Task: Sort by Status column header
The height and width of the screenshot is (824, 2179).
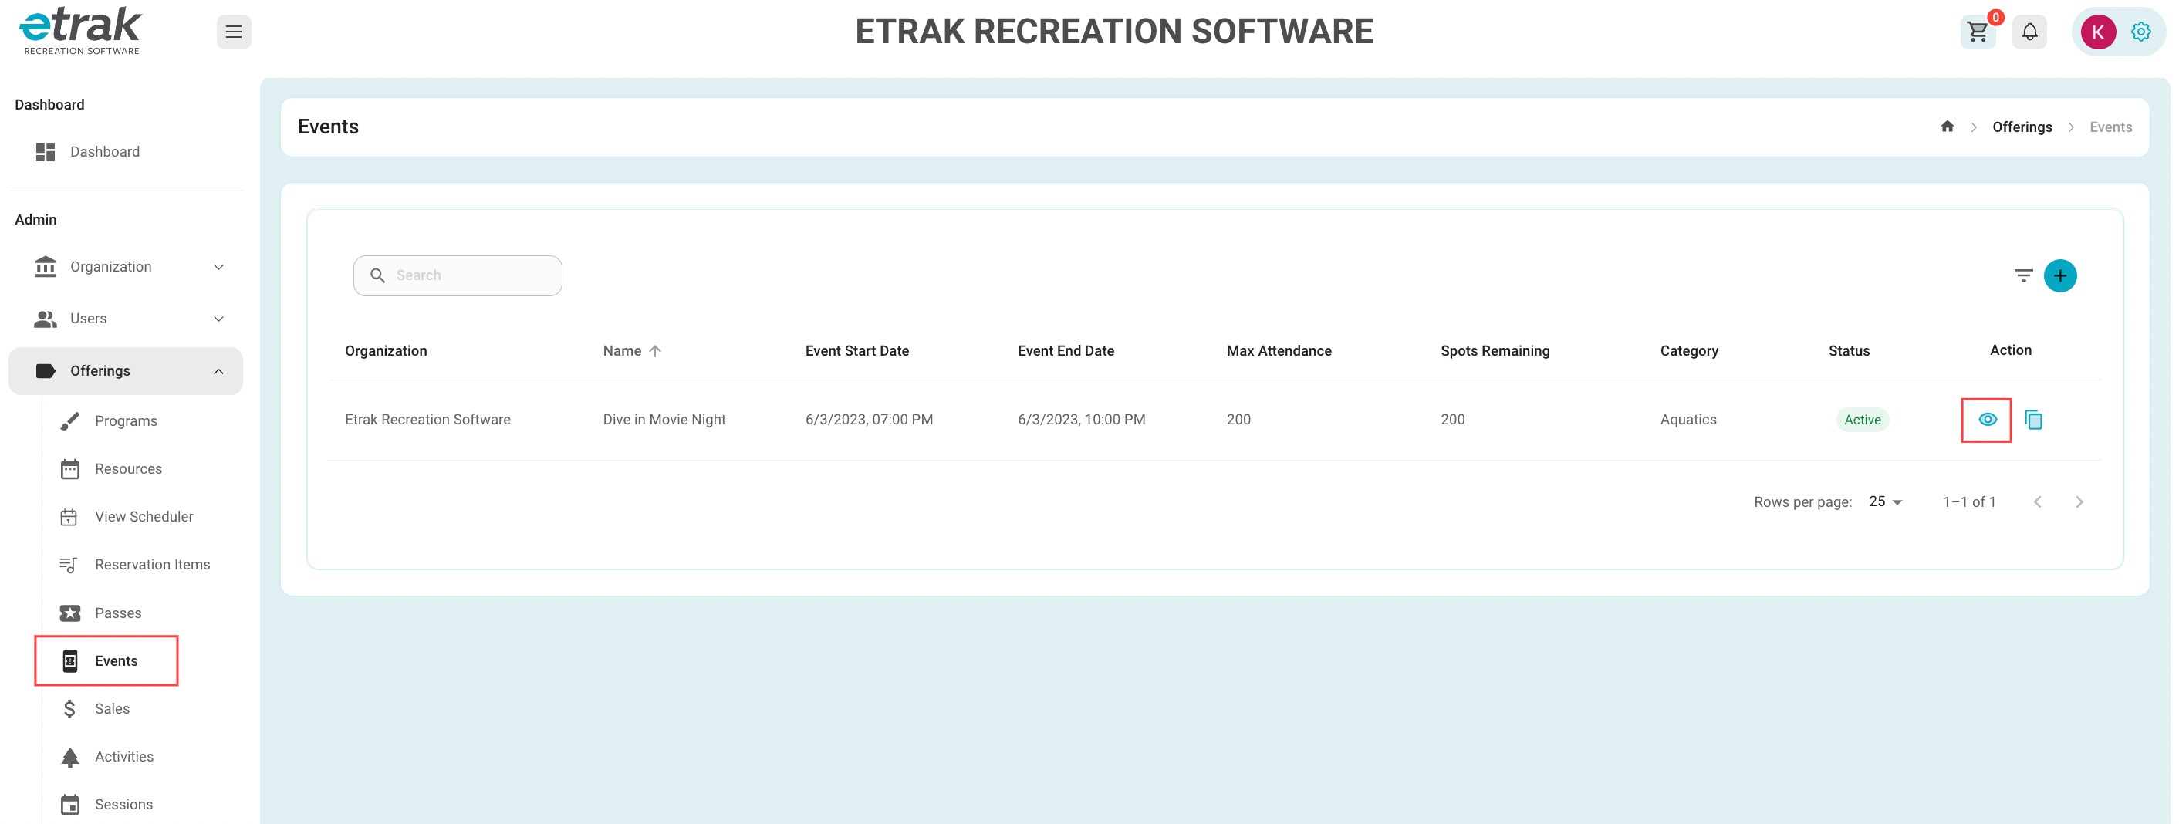Action: click(x=1848, y=351)
